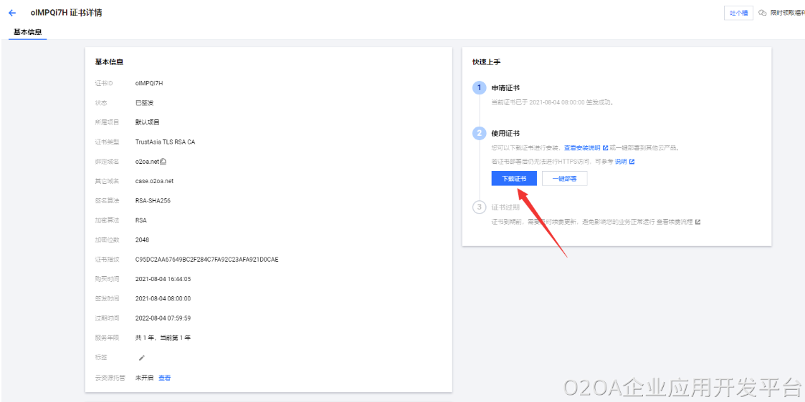Click the back arrow beside certificate title
This screenshot has width=805, height=402.
tap(12, 13)
